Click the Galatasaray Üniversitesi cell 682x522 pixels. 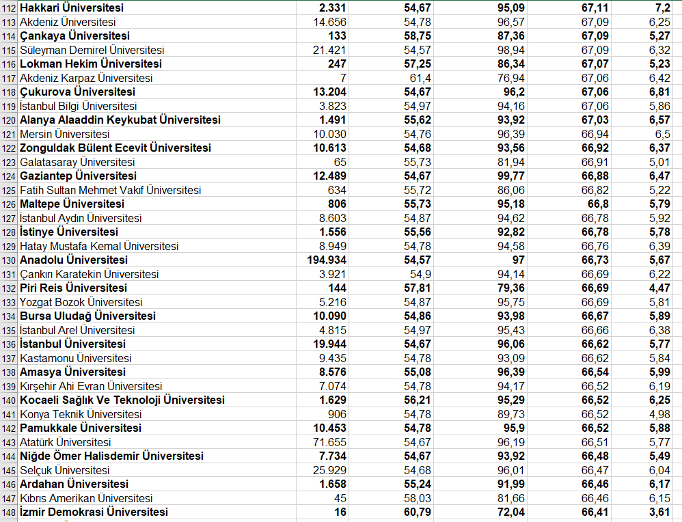tap(156, 162)
